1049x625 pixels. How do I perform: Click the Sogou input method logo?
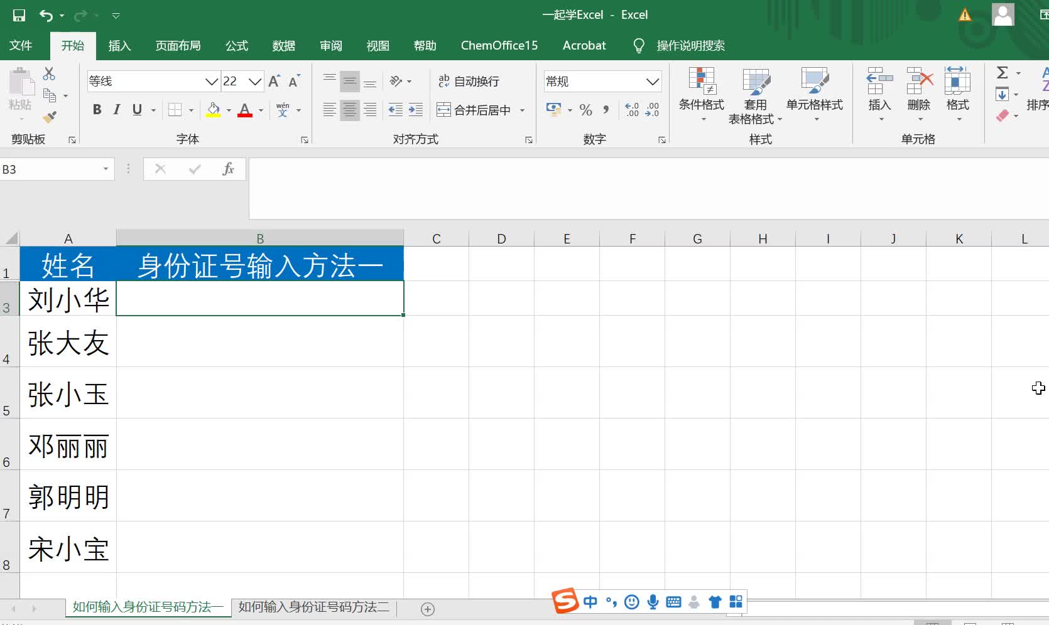(x=565, y=601)
